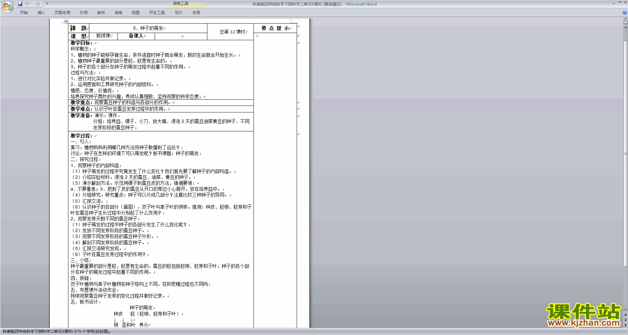Click the 要点提示 header cell

(275, 28)
